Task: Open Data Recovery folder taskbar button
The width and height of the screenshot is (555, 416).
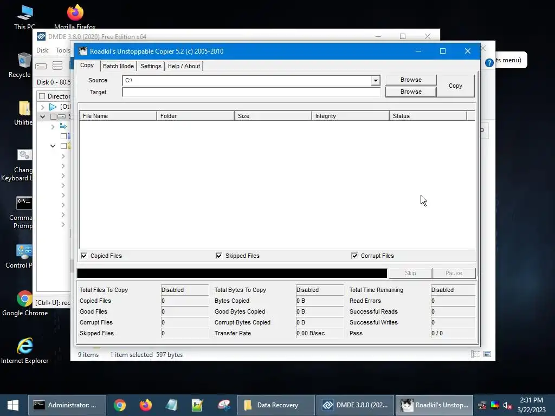Action: click(276, 405)
